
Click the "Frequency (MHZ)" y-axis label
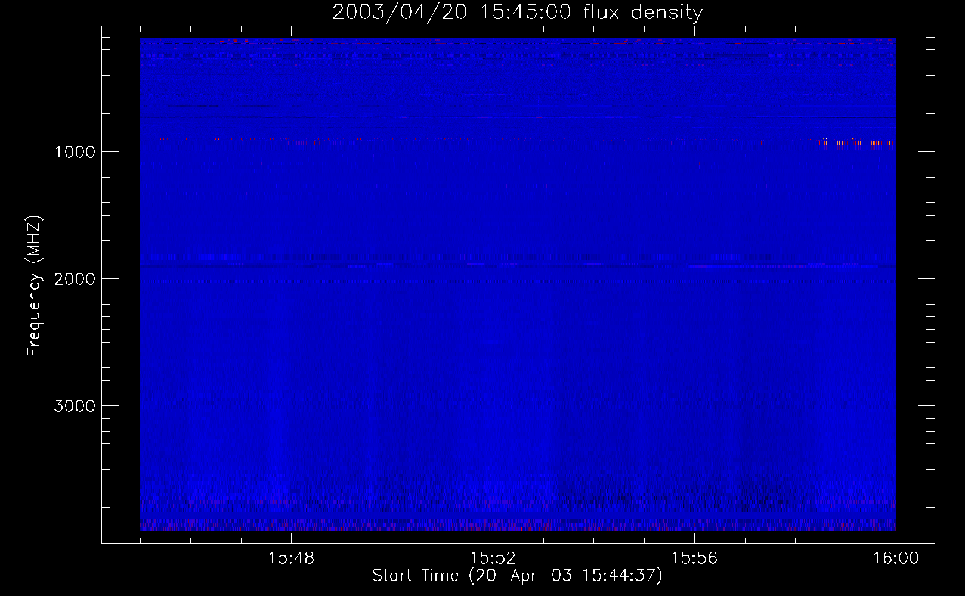(34, 286)
